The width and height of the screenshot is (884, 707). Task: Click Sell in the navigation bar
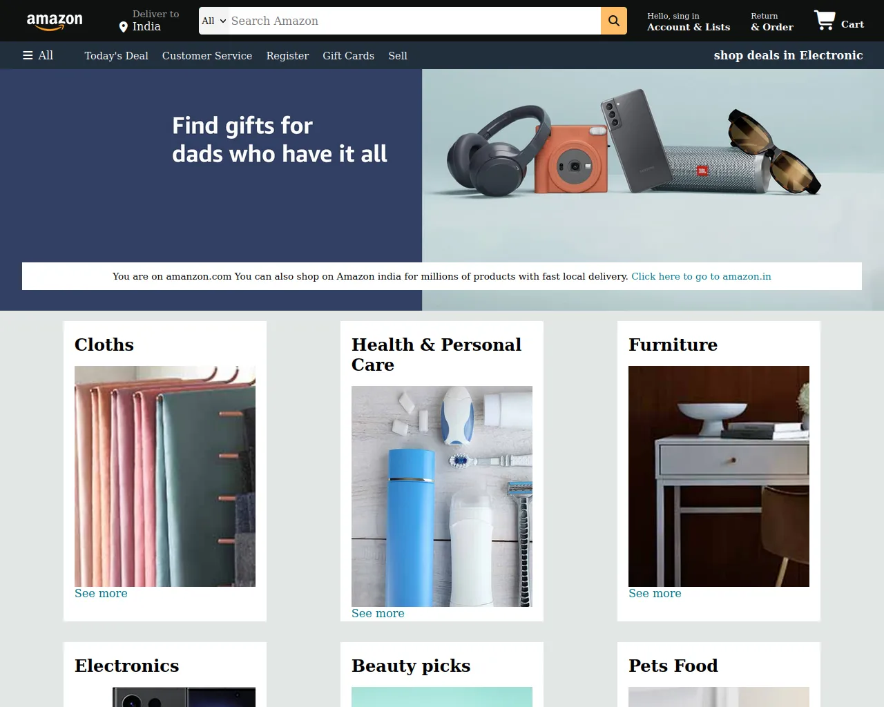coord(398,56)
